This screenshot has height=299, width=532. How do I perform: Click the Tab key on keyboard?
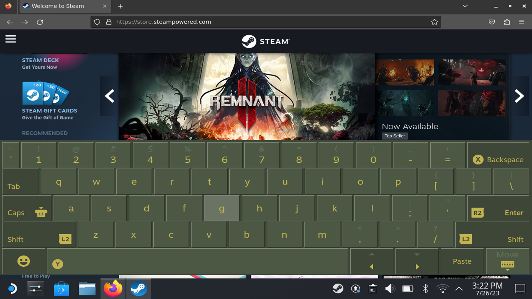point(20,182)
